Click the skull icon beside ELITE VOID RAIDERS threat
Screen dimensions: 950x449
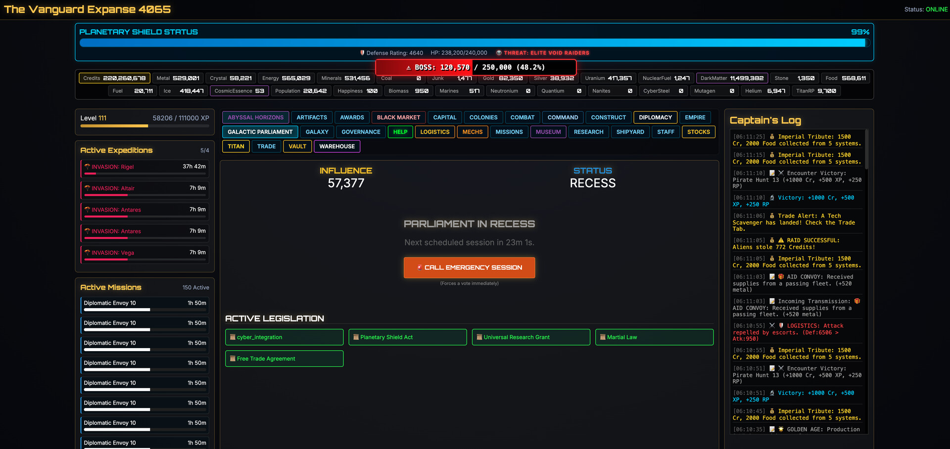tap(500, 53)
